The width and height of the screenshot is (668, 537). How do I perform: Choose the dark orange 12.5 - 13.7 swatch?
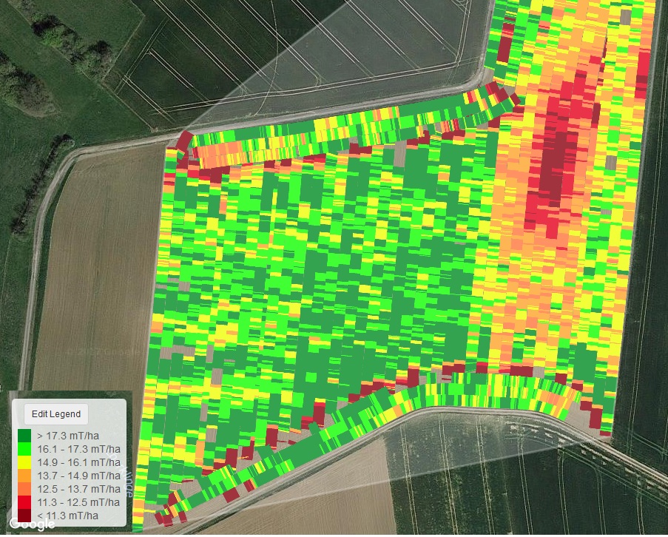tap(24, 489)
